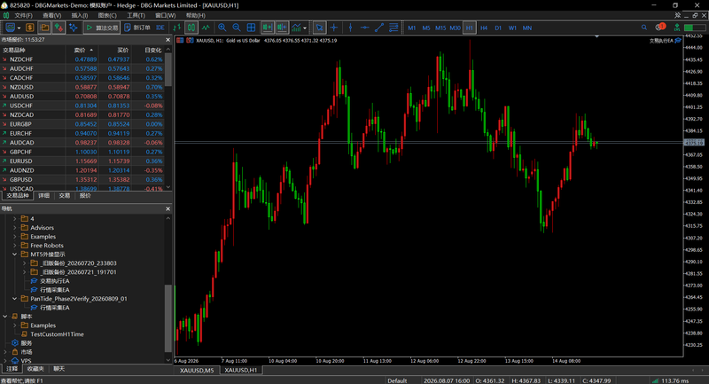Collapse the 脚本 scripts node
Screen dimensions: 709x384
(5, 316)
